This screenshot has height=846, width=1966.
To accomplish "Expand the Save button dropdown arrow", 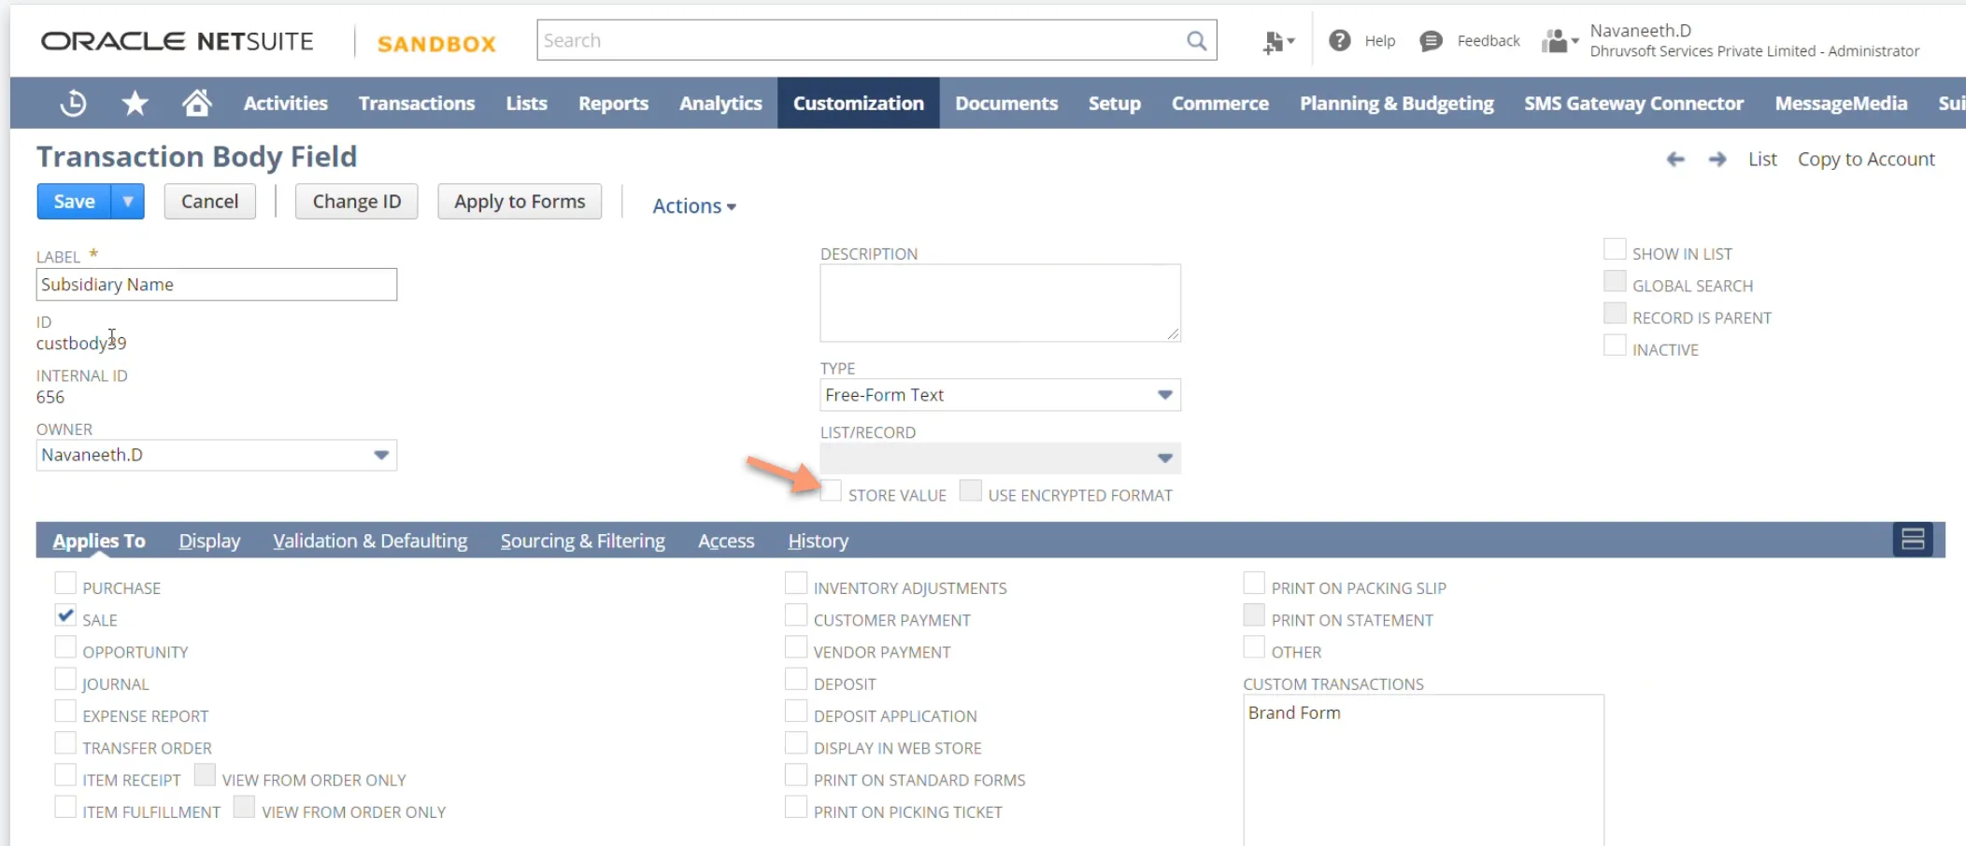I will (x=128, y=202).
